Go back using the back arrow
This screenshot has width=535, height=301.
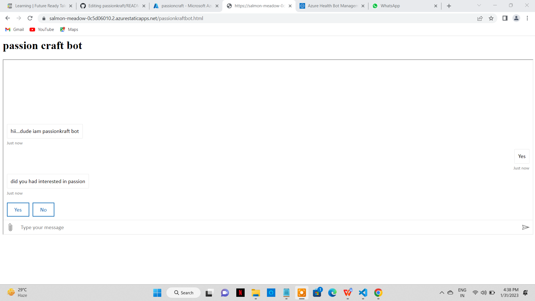[8, 18]
